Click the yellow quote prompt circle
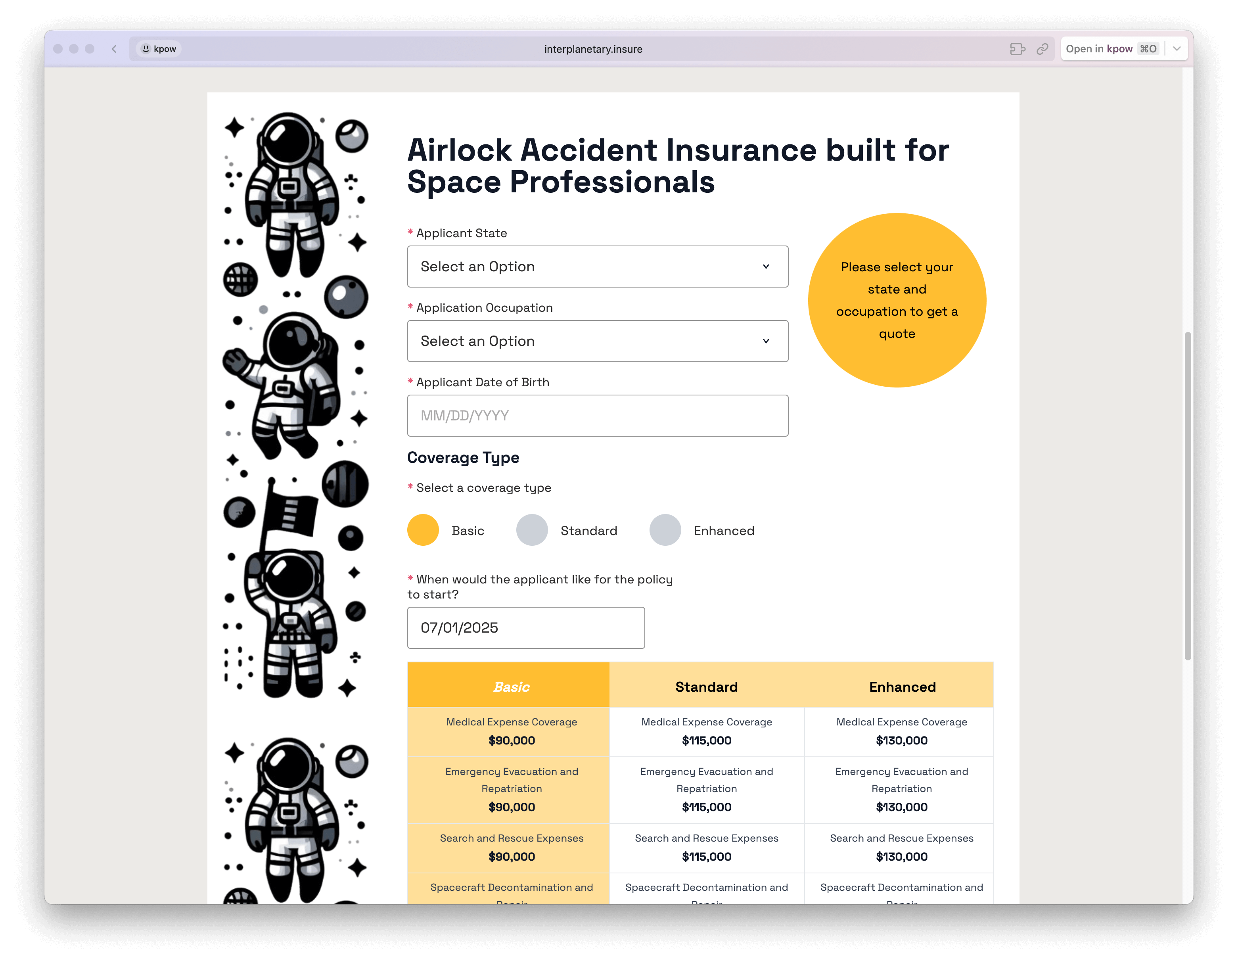Screen dimensions: 1238x963 [x=897, y=300]
